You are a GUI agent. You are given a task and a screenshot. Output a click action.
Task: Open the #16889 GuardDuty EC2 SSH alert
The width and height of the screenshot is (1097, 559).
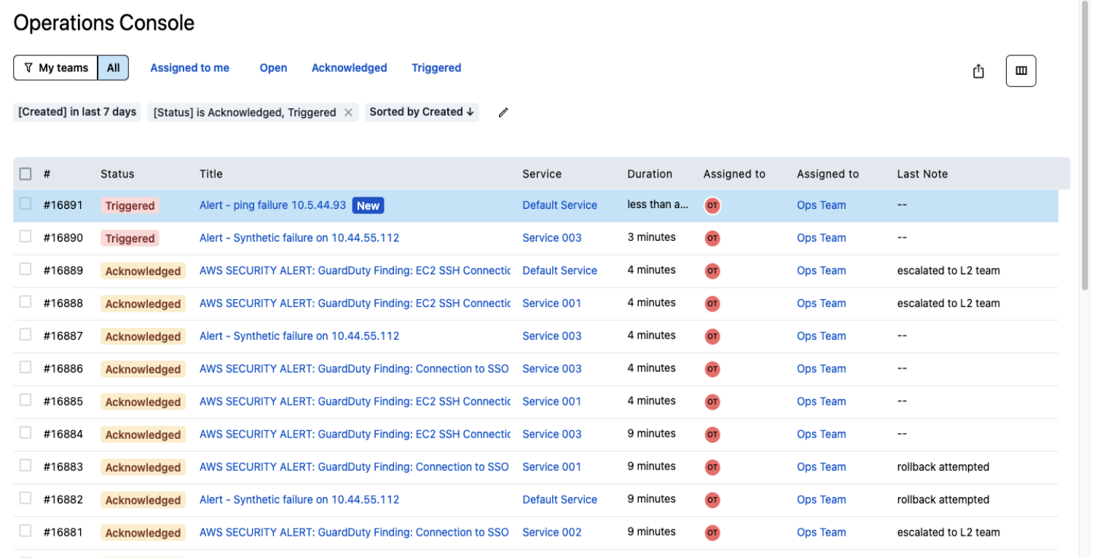coord(355,271)
